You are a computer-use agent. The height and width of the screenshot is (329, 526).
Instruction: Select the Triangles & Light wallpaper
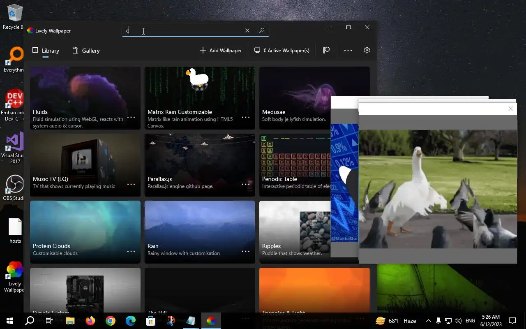[x=314, y=290]
